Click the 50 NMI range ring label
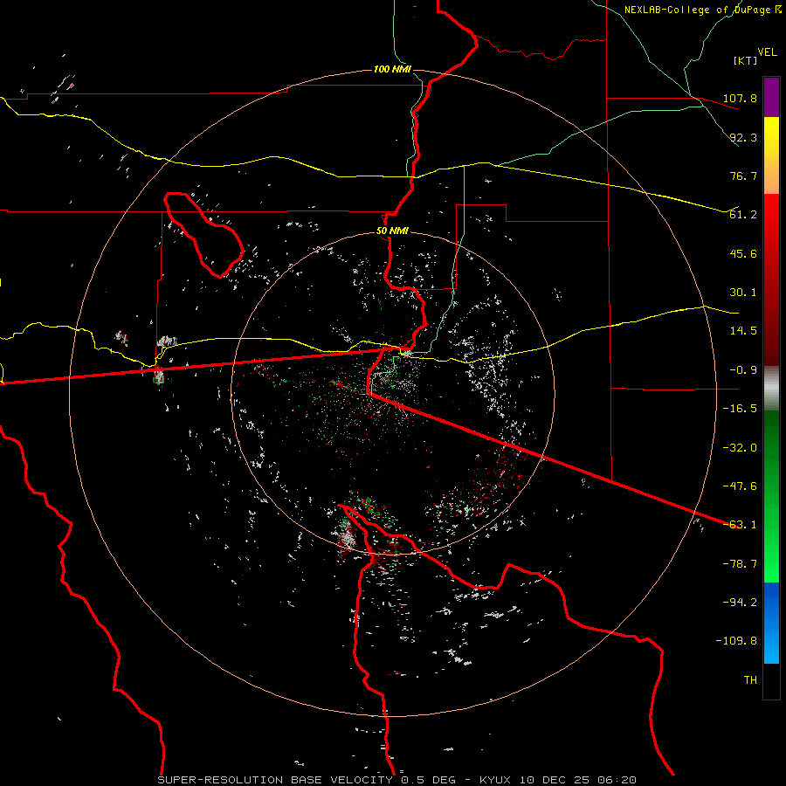 pos(392,231)
